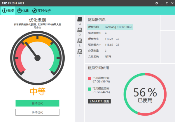This screenshot has height=122, width=175.
Task: Click the 中等 optimization rating text
Action: (x=38, y=91)
